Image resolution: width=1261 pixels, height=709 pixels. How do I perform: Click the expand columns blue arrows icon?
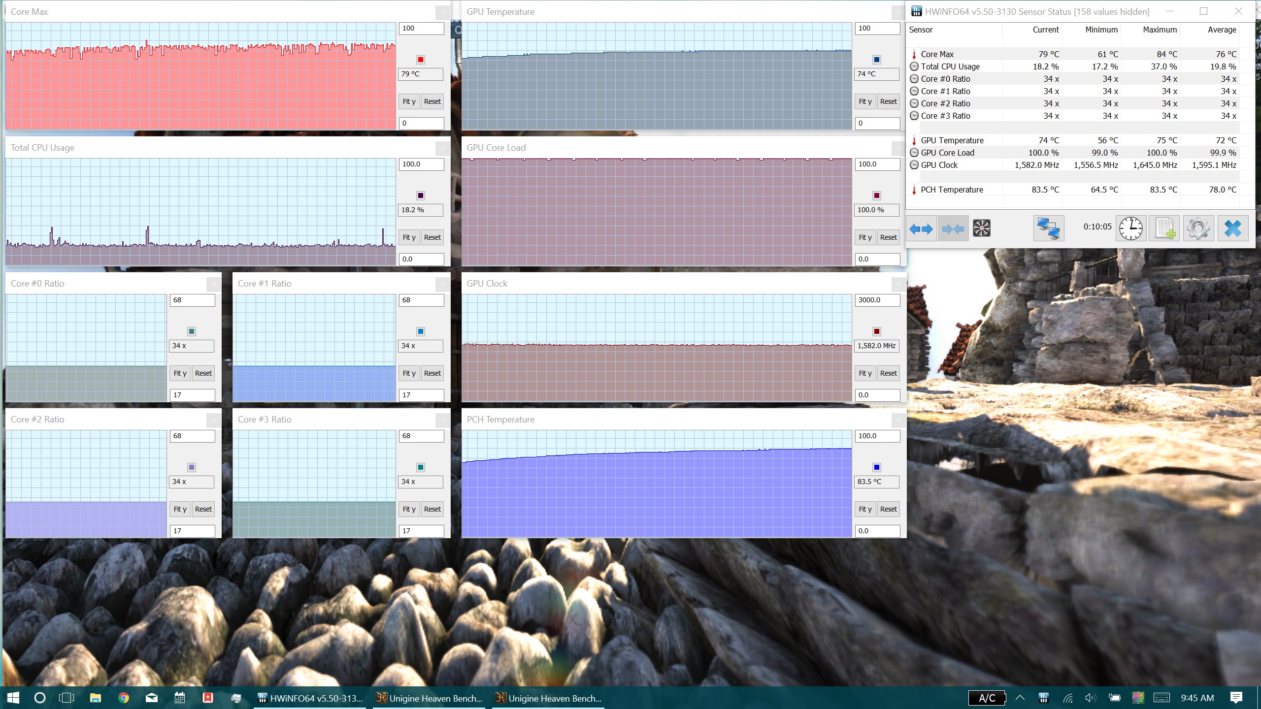tap(921, 228)
